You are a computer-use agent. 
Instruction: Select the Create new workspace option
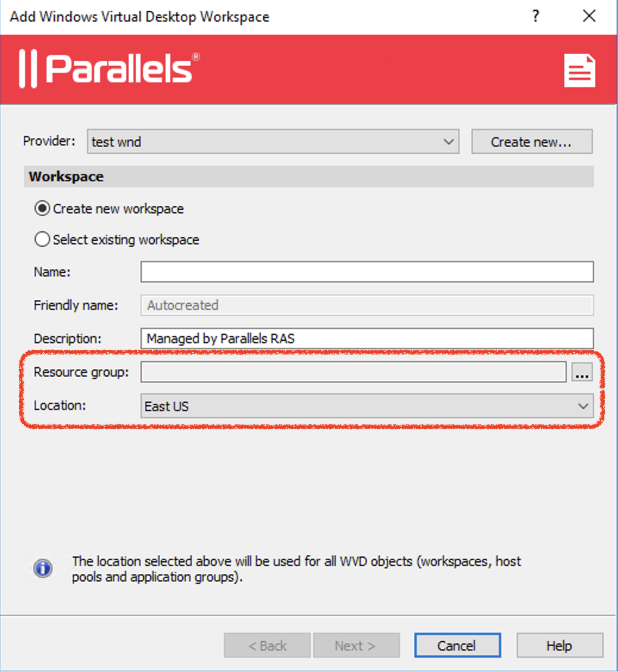pyautogui.click(x=42, y=209)
